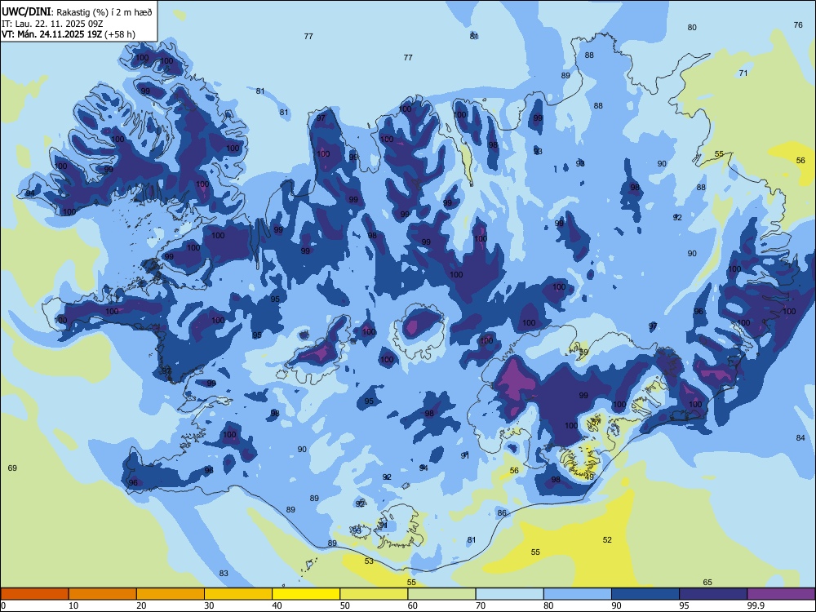Image resolution: width=816 pixels, height=612 pixels.
Task: Click the 70 legend scale label
Action: (481, 605)
